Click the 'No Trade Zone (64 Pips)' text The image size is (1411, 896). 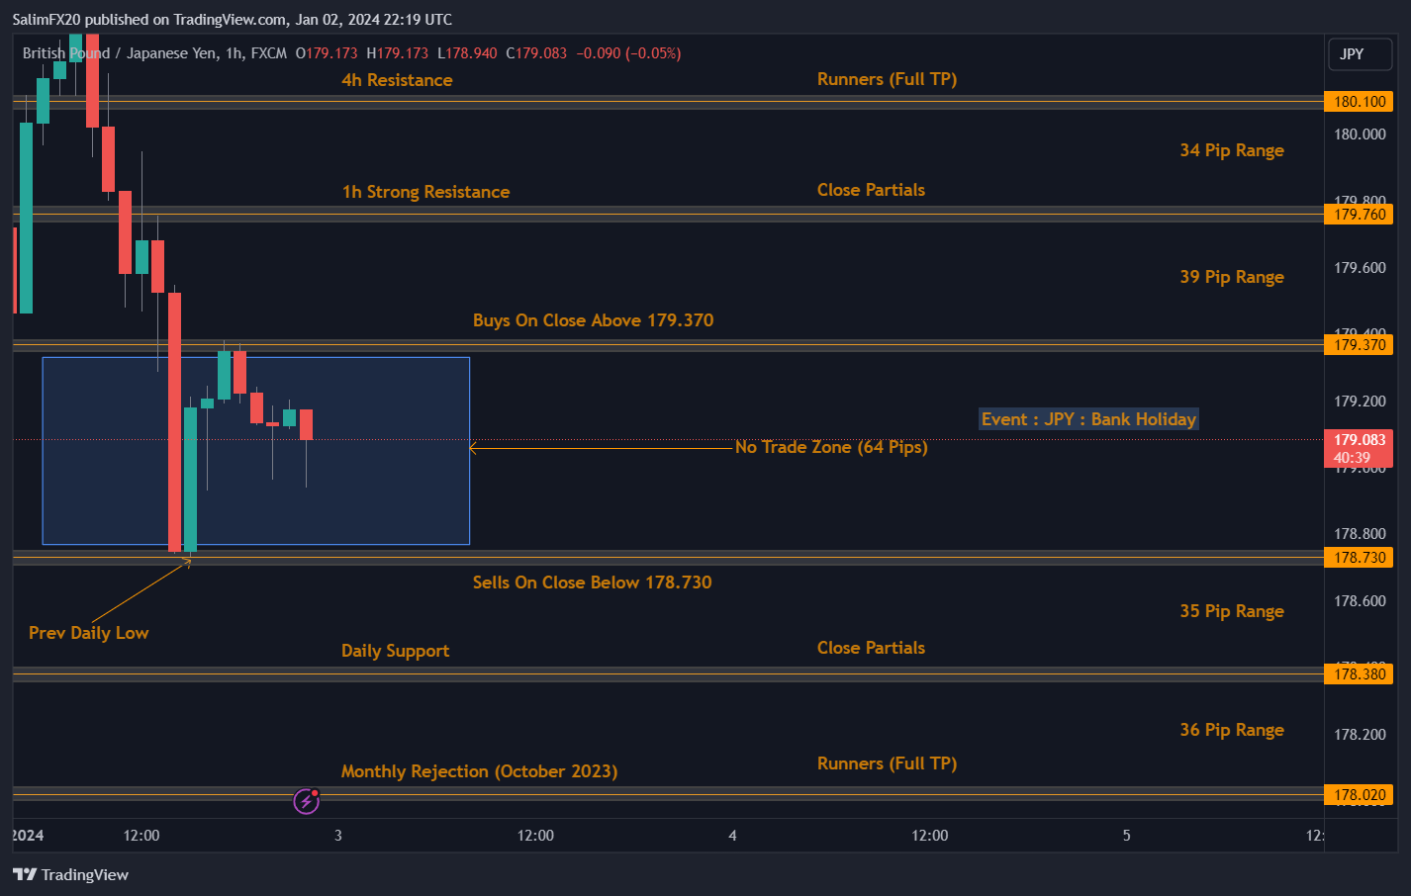[831, 447]
